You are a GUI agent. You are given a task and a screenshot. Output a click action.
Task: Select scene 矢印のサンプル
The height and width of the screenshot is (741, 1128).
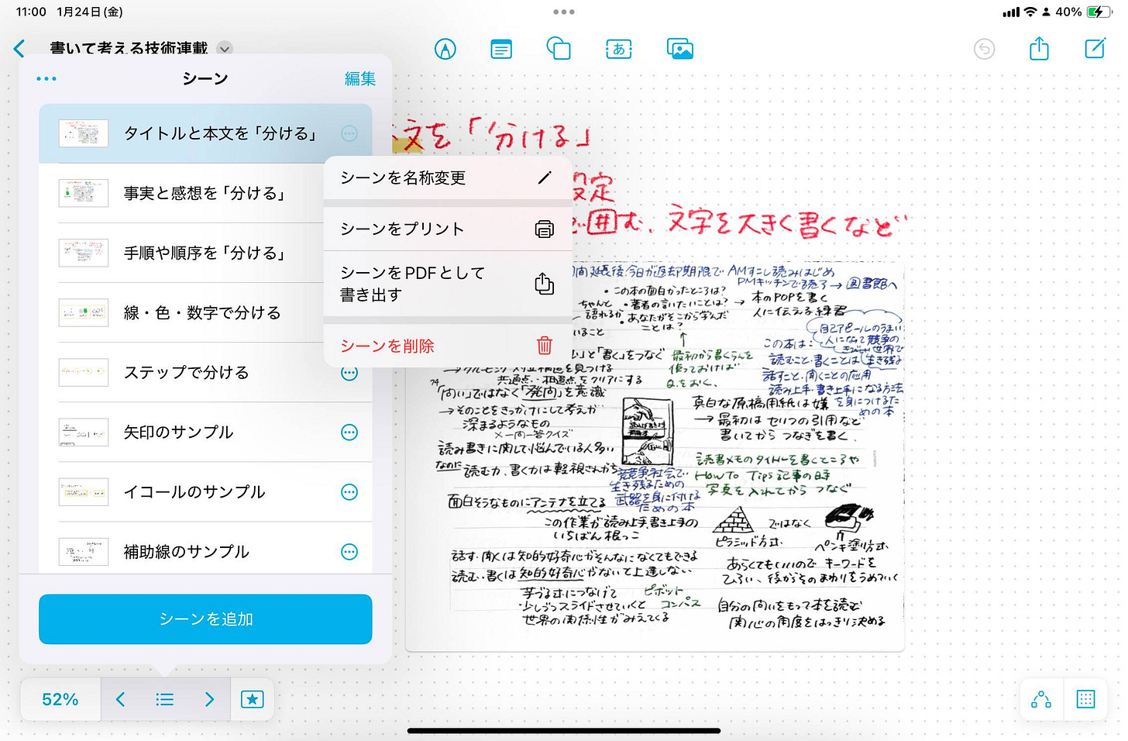[205, 432]
